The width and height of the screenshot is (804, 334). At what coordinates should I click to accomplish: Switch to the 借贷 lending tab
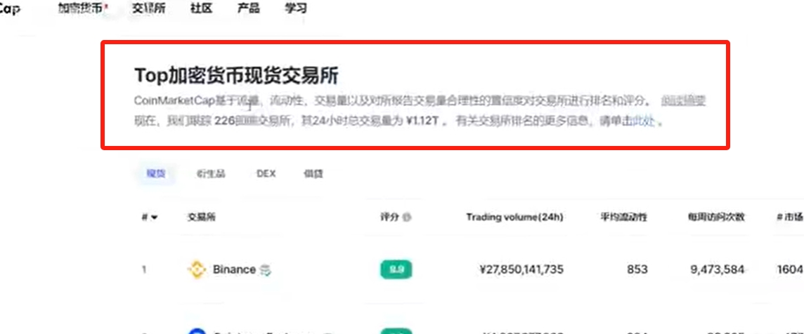pyautogui.click(x=313, y=173)
